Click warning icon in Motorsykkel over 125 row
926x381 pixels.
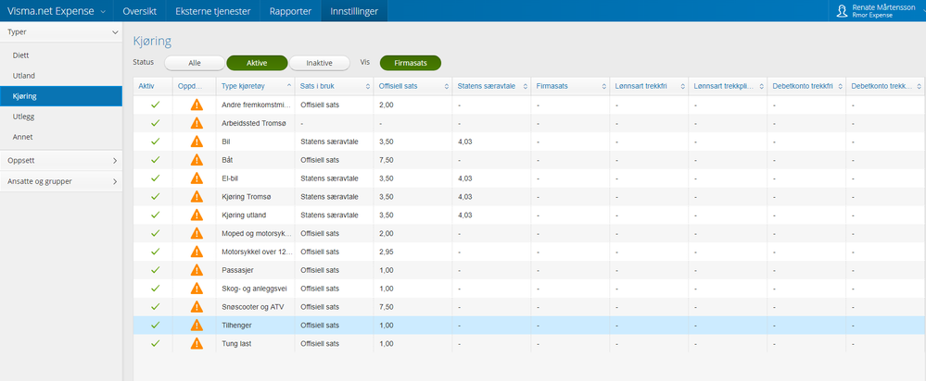click(197, 252)
